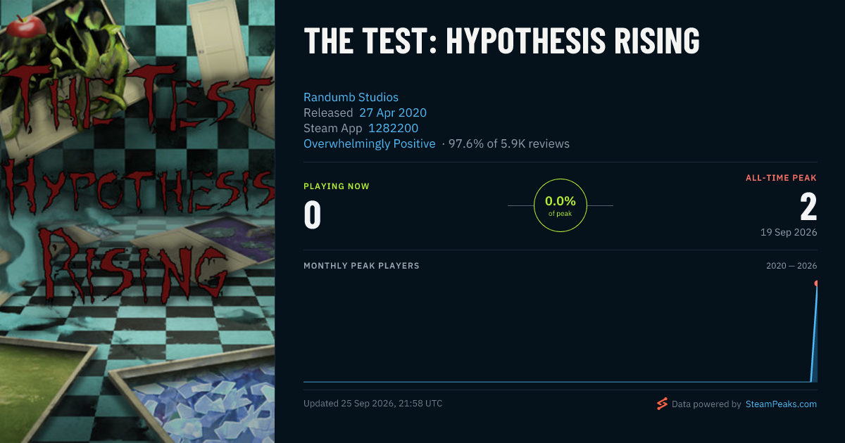Click the game cover artwork thumbnail
Screen dimensions: 845x443
[x=137, y=222]
